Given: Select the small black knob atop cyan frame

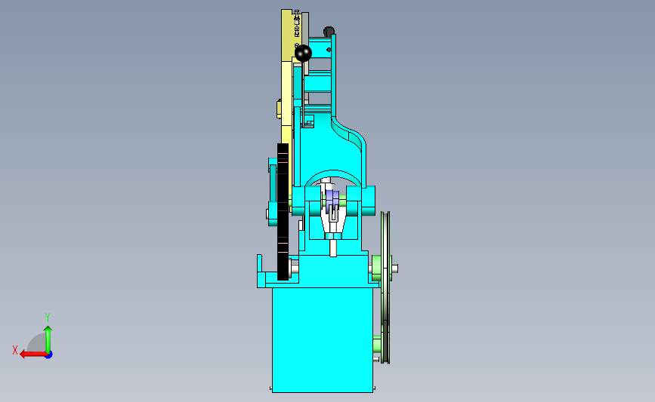Looking at the screenshot, I should 329,31.
